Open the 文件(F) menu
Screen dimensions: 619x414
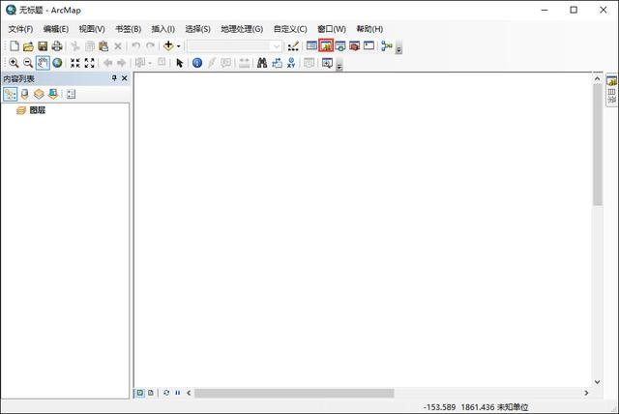point(20,29)
